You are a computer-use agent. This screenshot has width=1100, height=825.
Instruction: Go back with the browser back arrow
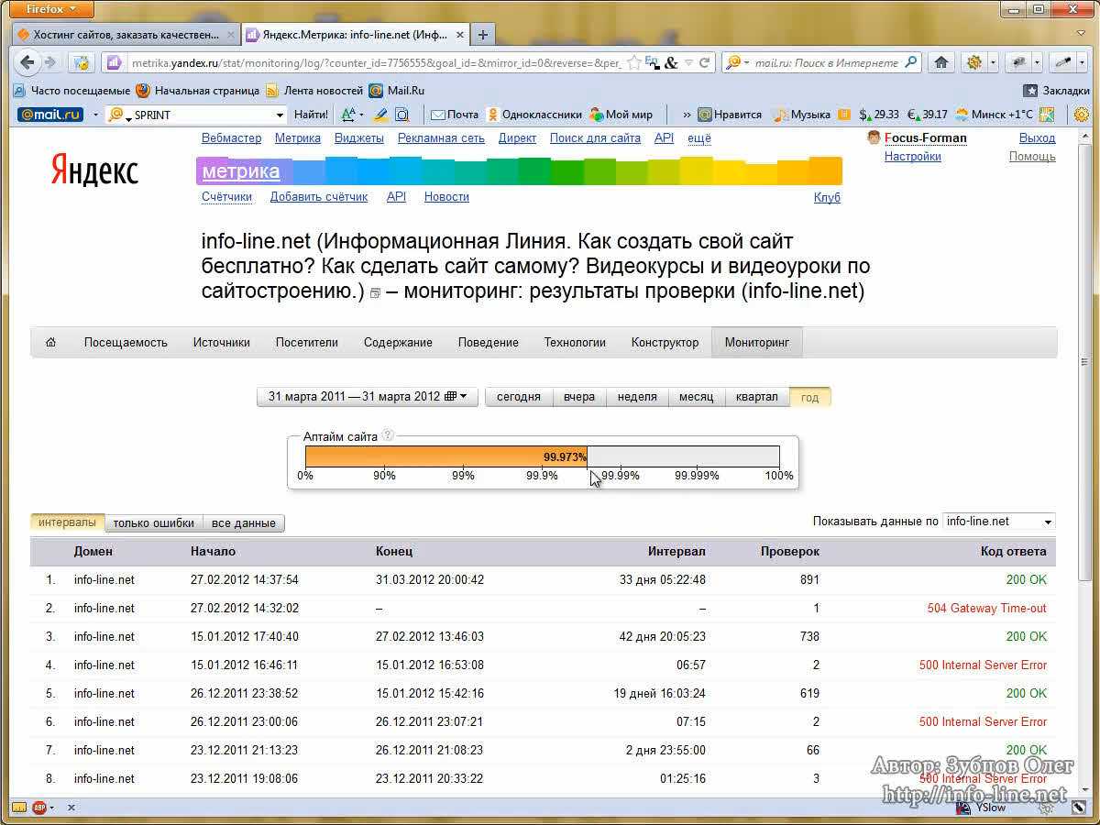[x=27, y=62]
